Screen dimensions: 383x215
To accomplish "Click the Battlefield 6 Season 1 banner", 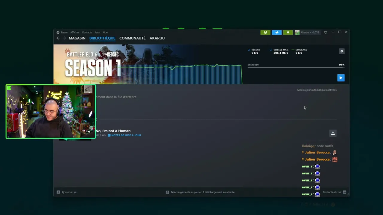I will pyautogui.click(x=148, y=64).
